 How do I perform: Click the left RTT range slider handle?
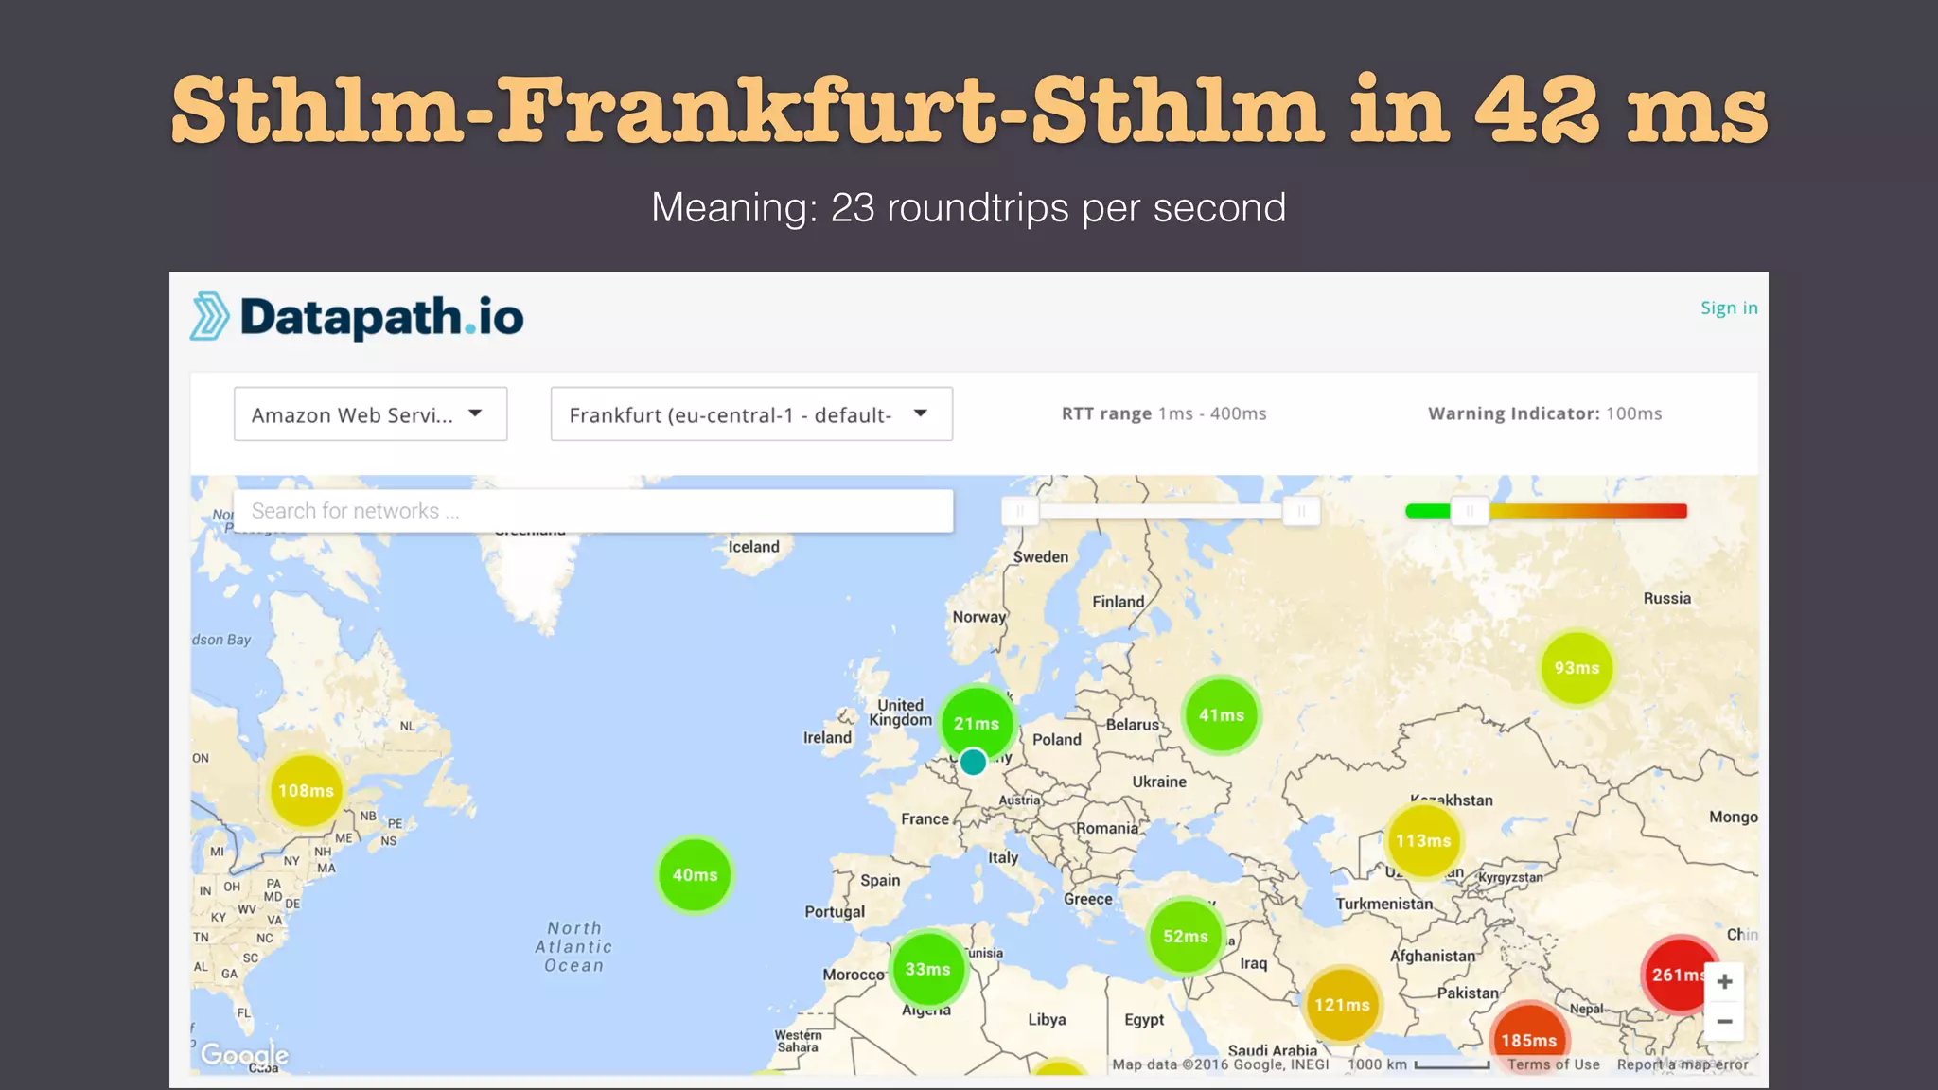[x=1020, y=511]
